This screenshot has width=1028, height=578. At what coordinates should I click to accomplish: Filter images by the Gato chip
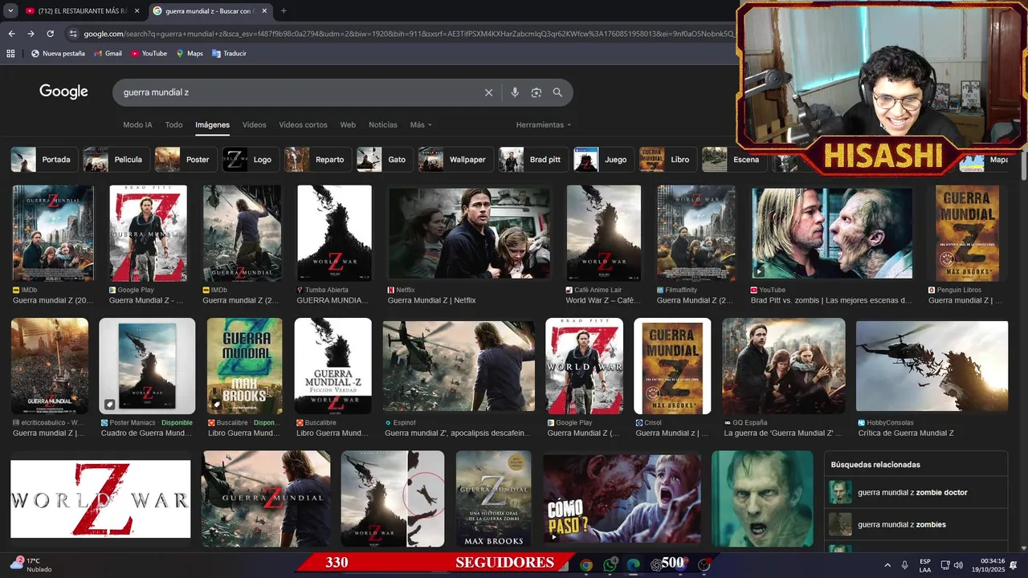point(385,160)
